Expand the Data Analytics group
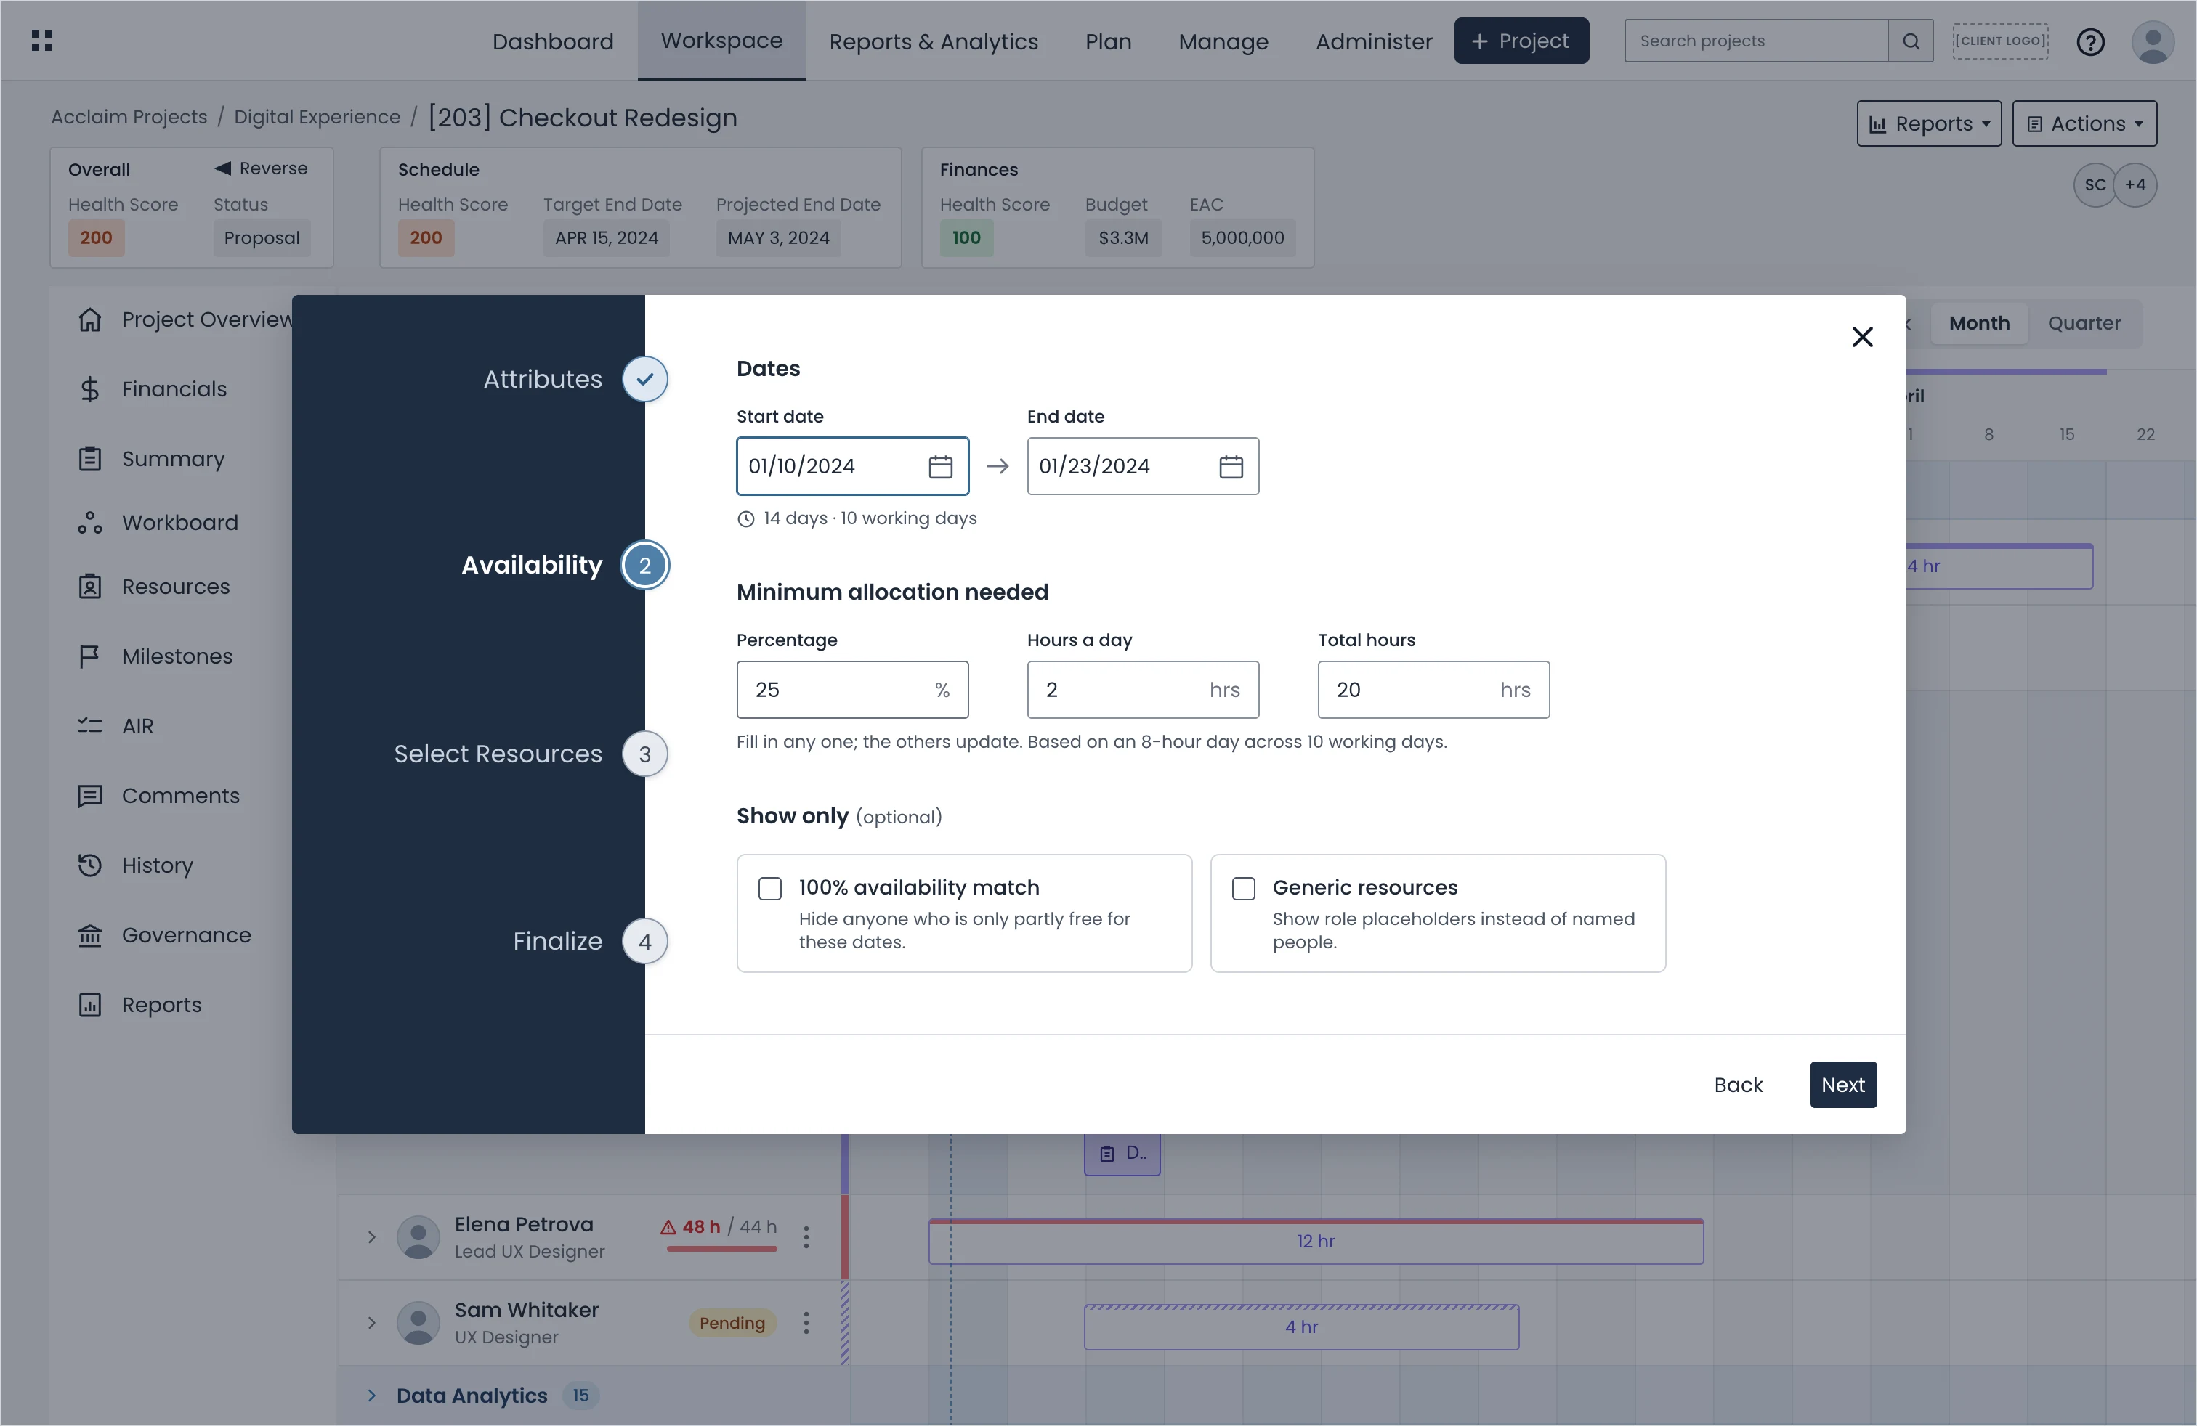2197x1426 pixels. coord(371,1396)
